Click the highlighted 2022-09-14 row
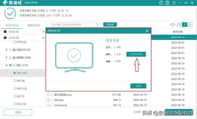The height and width of the screenshot is (119, 197). click(174, 37)
